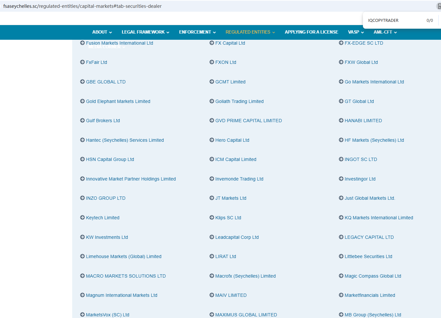Click MB Group (Seychelles) Ltd text
Image resolution: width=441 pixels, height=318 pixels.
(373, 315)
